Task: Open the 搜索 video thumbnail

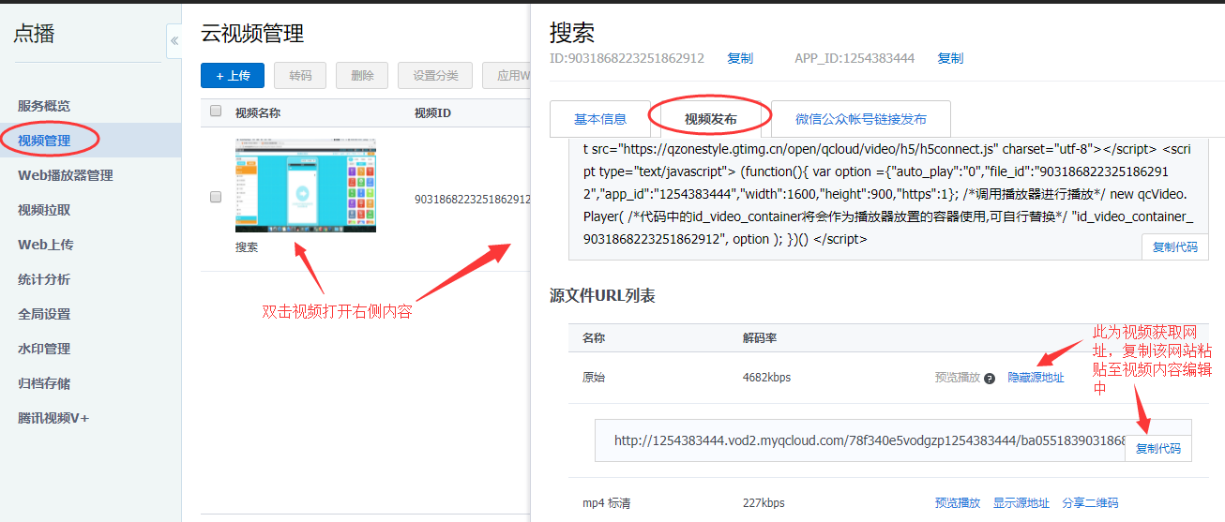Action: click(305, 186)
